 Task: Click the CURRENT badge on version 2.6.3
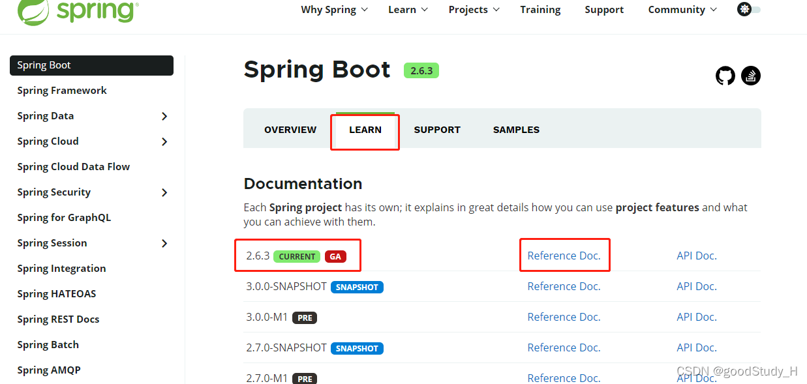297,256
